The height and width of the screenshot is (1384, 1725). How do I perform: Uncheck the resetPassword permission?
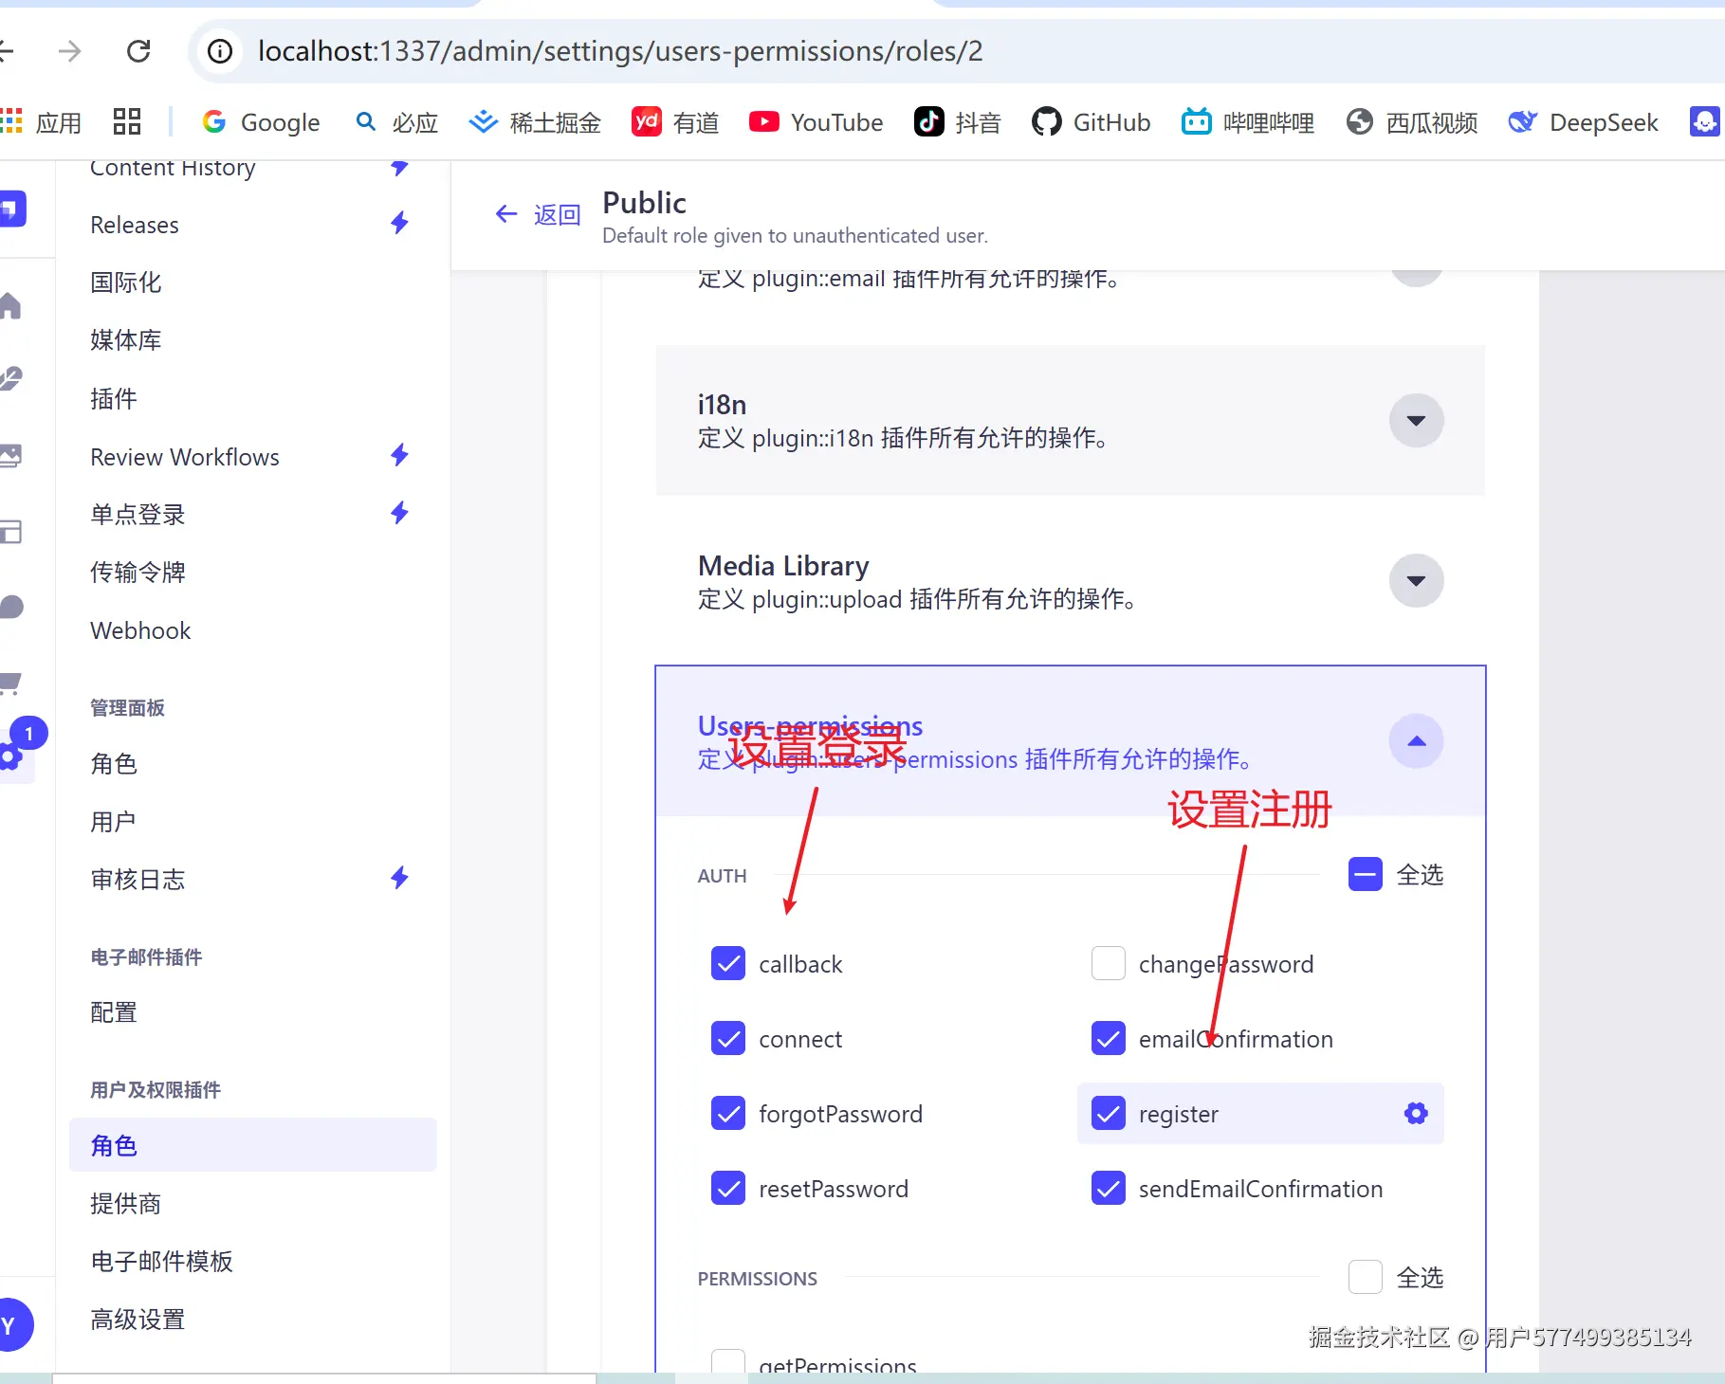tap(728, 1188)
